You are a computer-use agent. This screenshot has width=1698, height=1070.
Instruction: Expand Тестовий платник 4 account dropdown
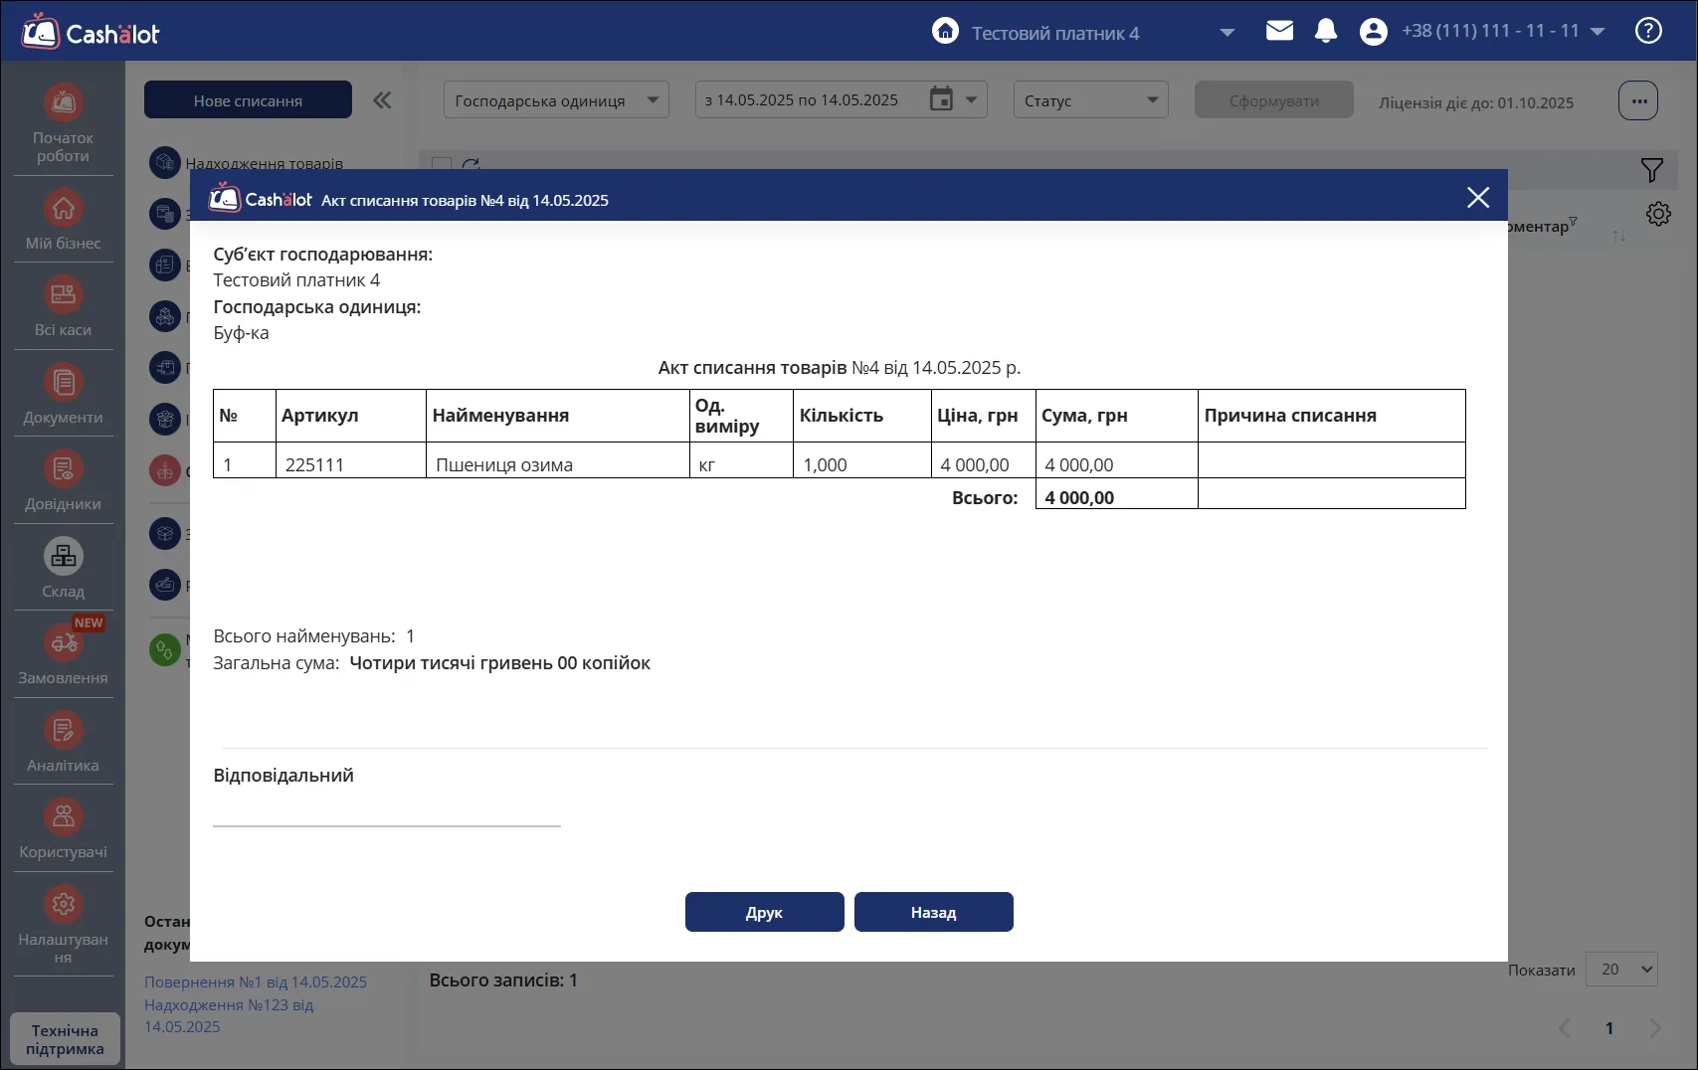coord(1226,33)
